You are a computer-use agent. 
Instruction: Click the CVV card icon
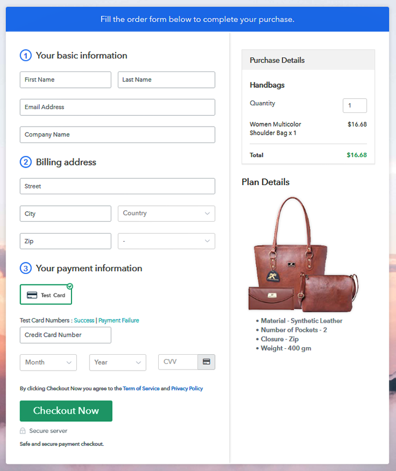pos(206,362)
